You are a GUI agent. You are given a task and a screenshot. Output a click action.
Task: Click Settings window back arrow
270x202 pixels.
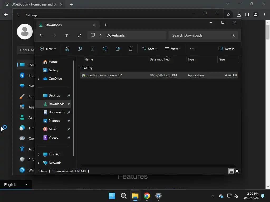pos(19,15)
